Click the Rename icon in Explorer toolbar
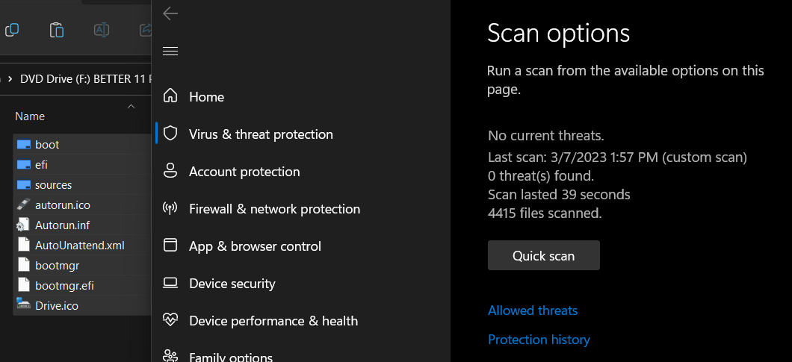Image resolution: width=792 pixels, height=362 pixels. [102, 30]
